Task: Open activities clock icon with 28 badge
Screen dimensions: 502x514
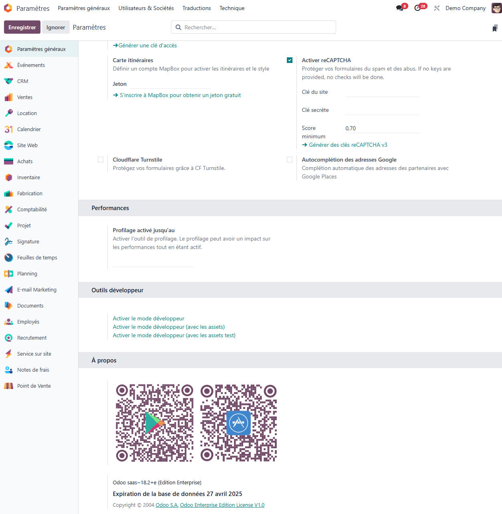Action: 418,8
